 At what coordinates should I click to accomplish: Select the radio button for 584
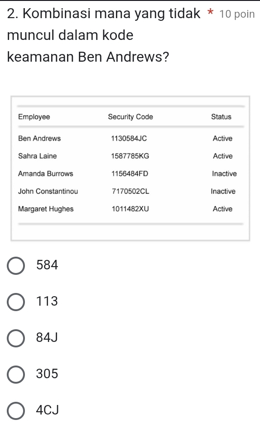(16, 265)
